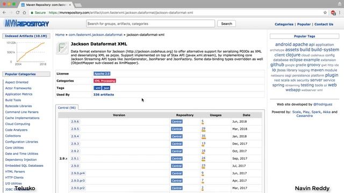The height and width of the screenshot is (193, 344).
Task: Open Dependency Injection category
Action: (21, 160)
